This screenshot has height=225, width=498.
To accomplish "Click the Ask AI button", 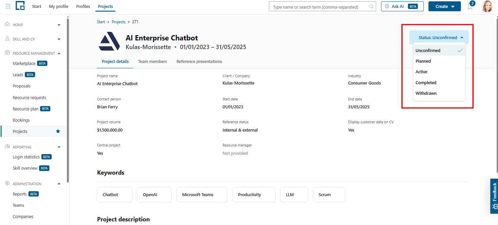I will point(402,6).
